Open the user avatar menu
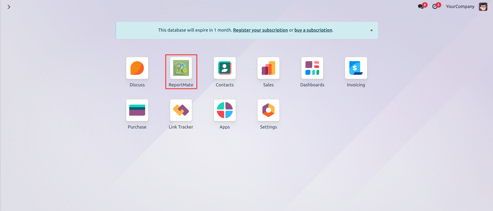Screen dimensions: 493x211 coord(483,6)
